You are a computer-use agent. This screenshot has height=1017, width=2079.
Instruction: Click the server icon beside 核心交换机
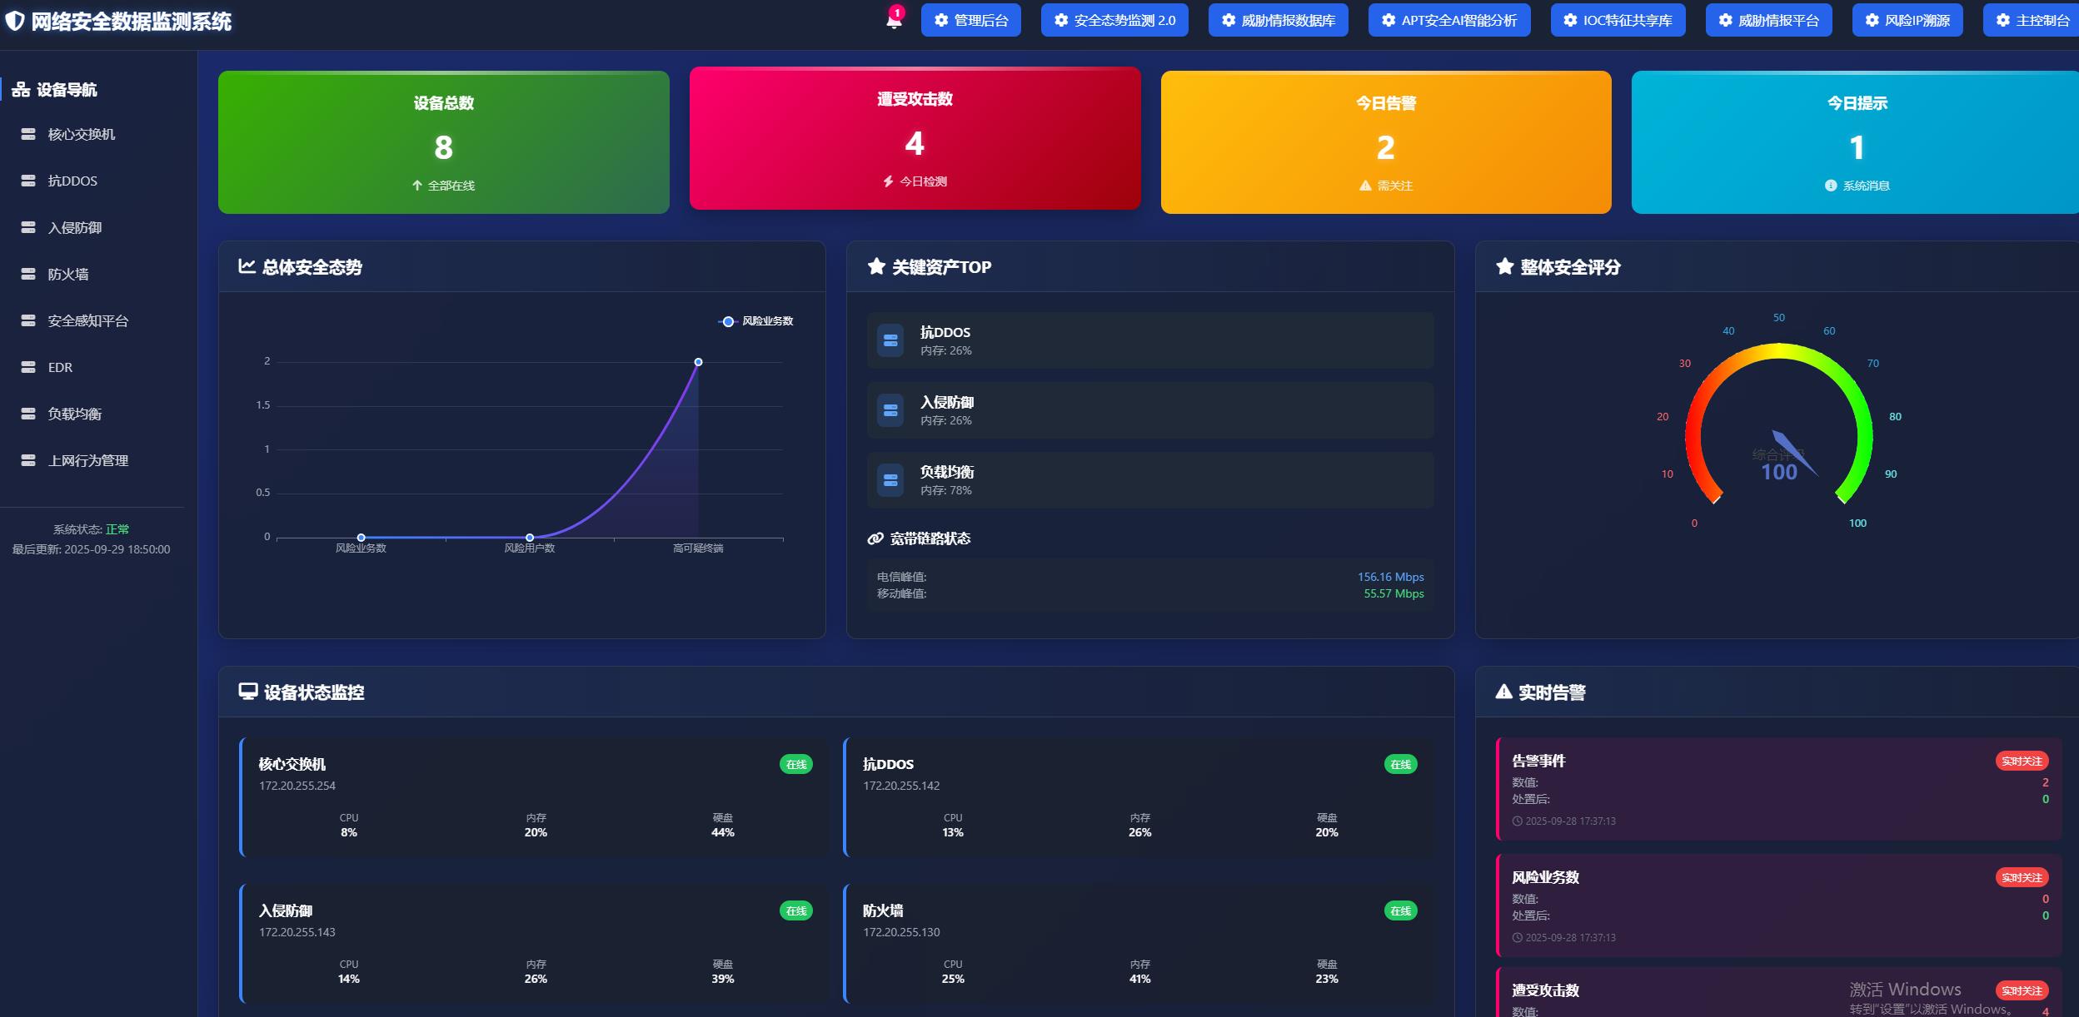[x=28, y=134]
